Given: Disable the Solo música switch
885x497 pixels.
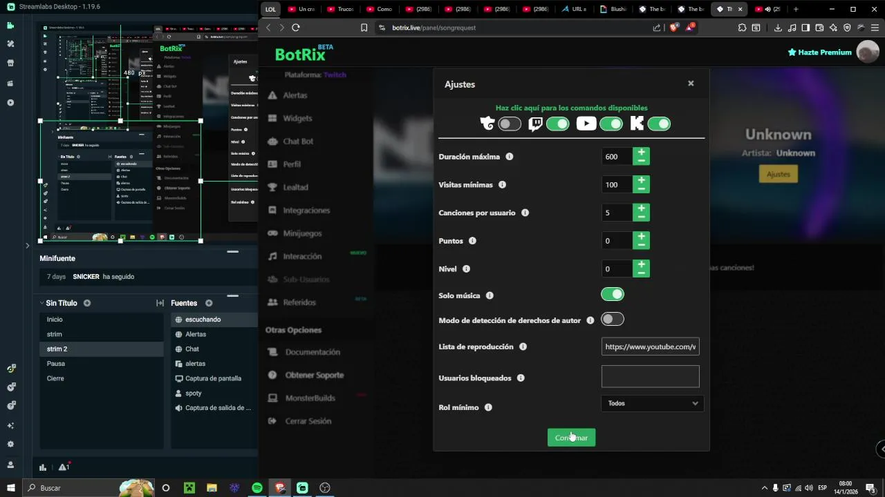Looking at the screenshot, I should [613, 295].
